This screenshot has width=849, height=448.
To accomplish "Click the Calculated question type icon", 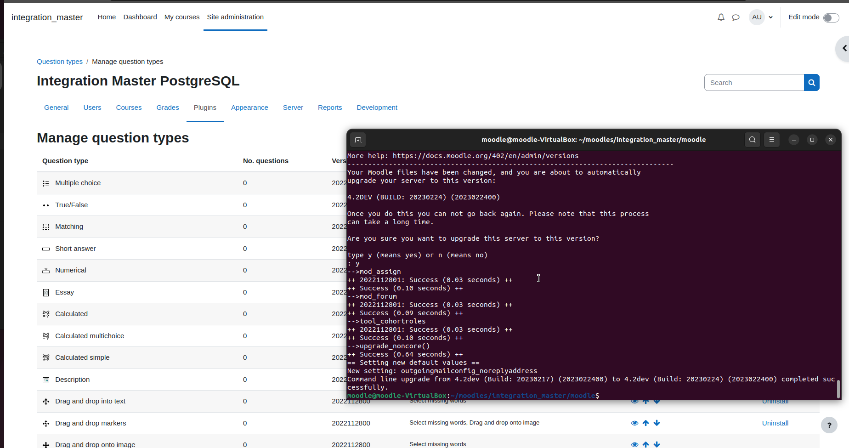I will [x=46, y=314].
